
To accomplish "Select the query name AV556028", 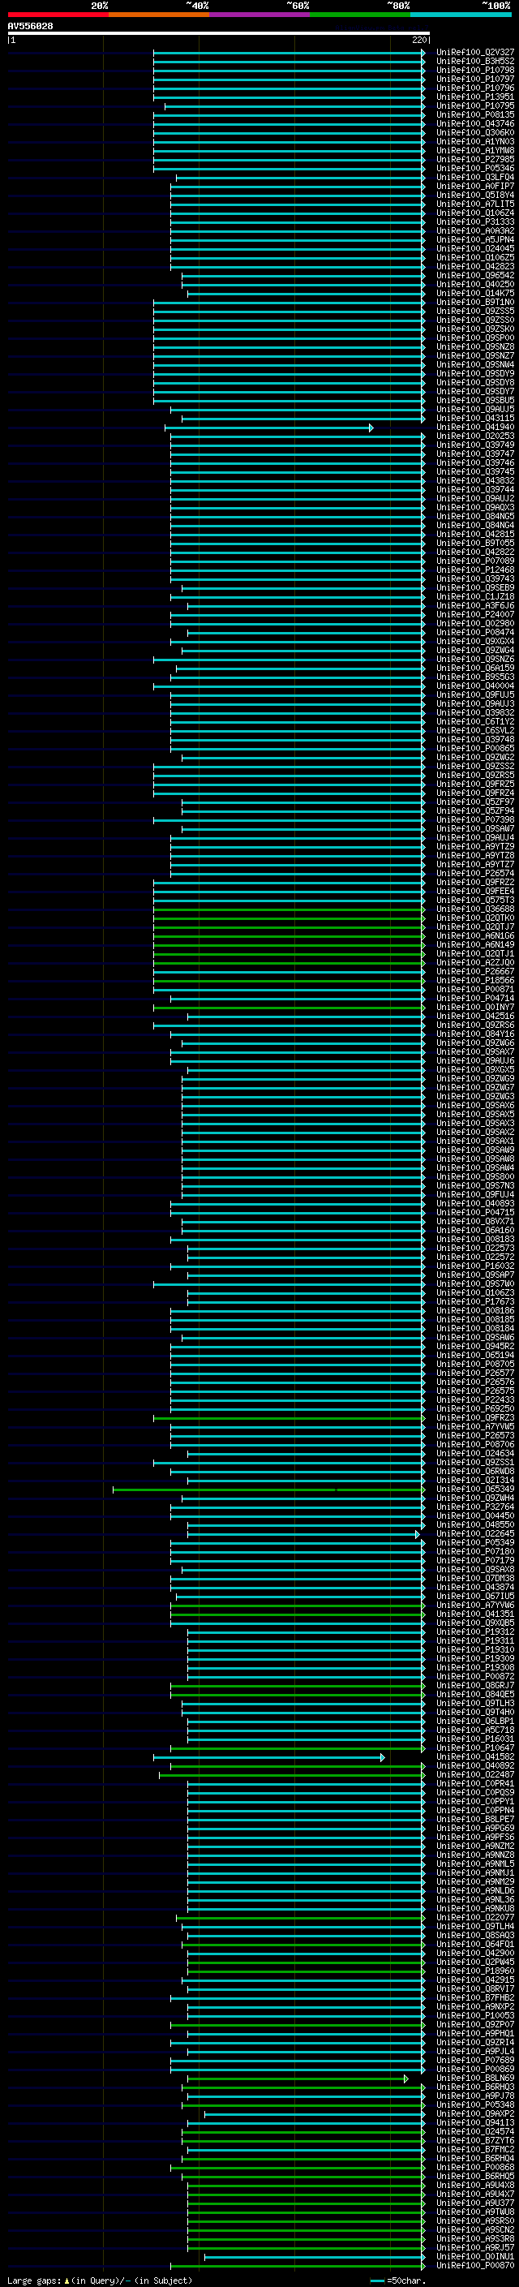I will 30,27.
